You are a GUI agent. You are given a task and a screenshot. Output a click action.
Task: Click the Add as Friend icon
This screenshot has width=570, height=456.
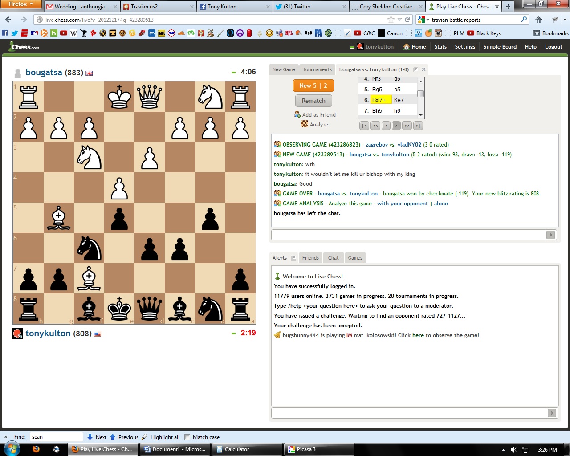297,114
